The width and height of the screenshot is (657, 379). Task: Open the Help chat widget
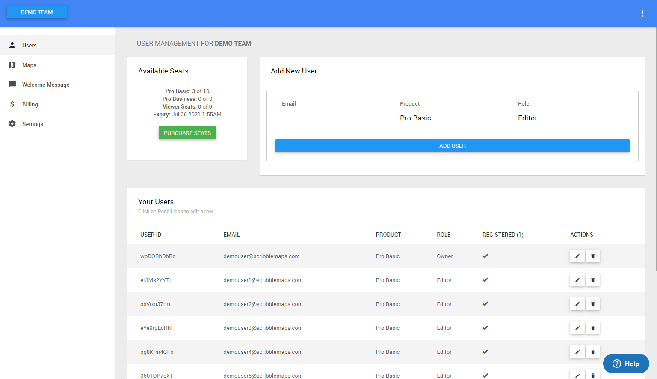point(626,364)
